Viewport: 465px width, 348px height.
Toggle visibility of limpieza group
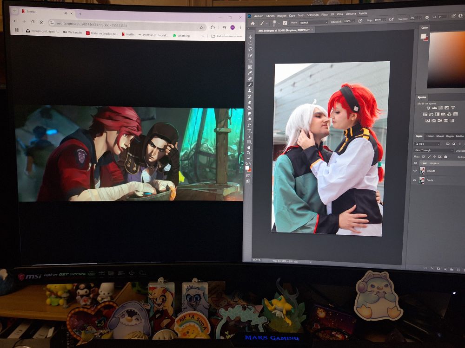[x=415, y=163]
